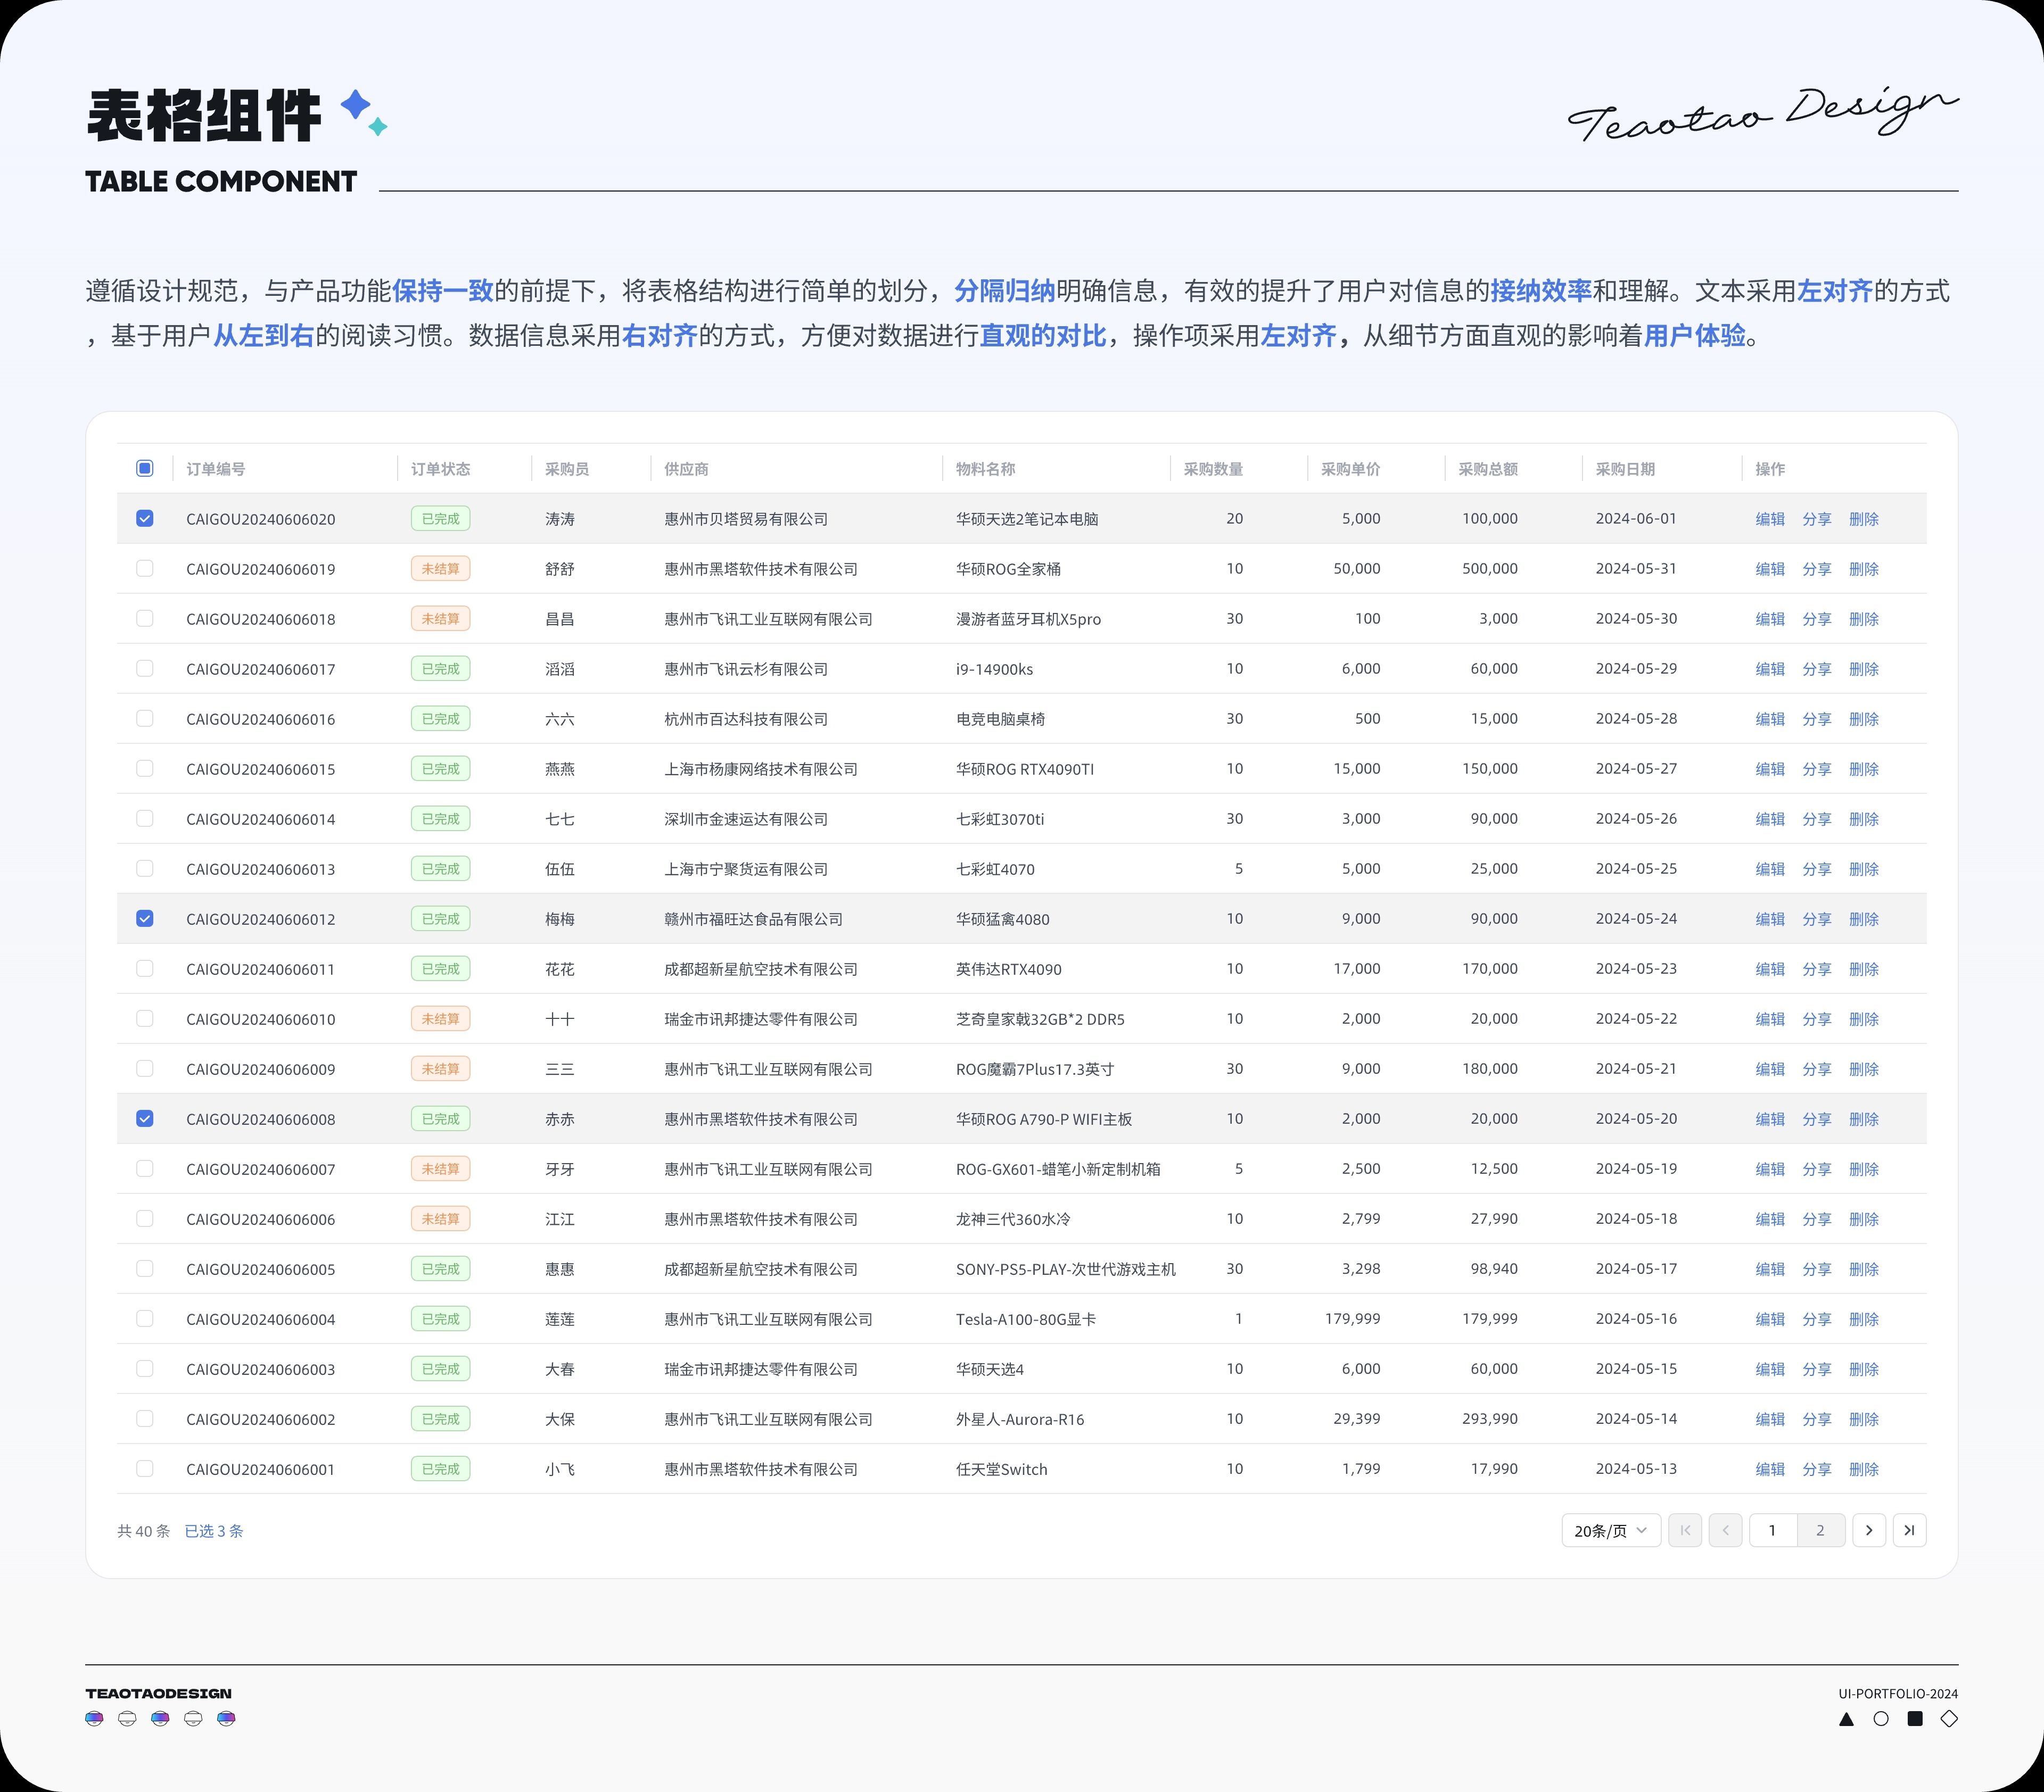Click the previous-page chevron icon
The height and width of the screenshot is (1792, 2044).
(x=1725, y=1530)
